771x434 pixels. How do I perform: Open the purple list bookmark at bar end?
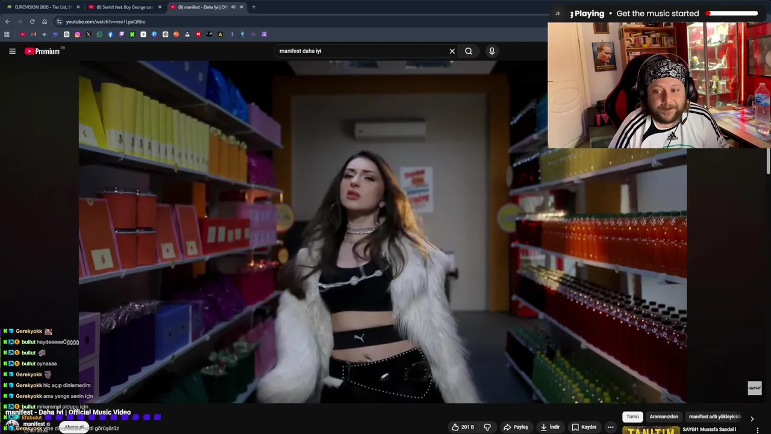264,34
